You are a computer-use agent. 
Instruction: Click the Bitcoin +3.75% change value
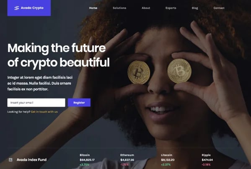click(84, 165)
